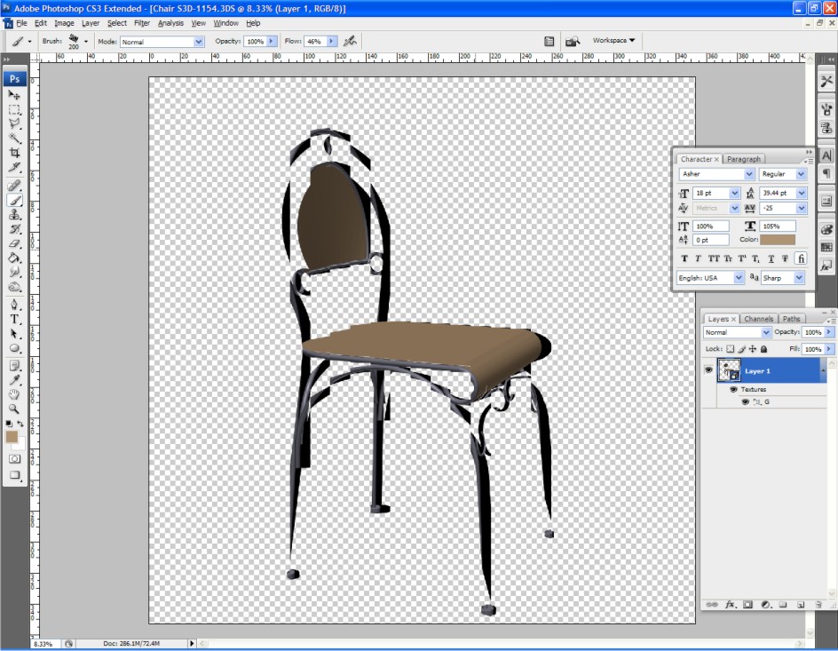Viewport: 838px width, 651px height.
Task: Open the Brush preset picker
Action: tap(85, 41)
